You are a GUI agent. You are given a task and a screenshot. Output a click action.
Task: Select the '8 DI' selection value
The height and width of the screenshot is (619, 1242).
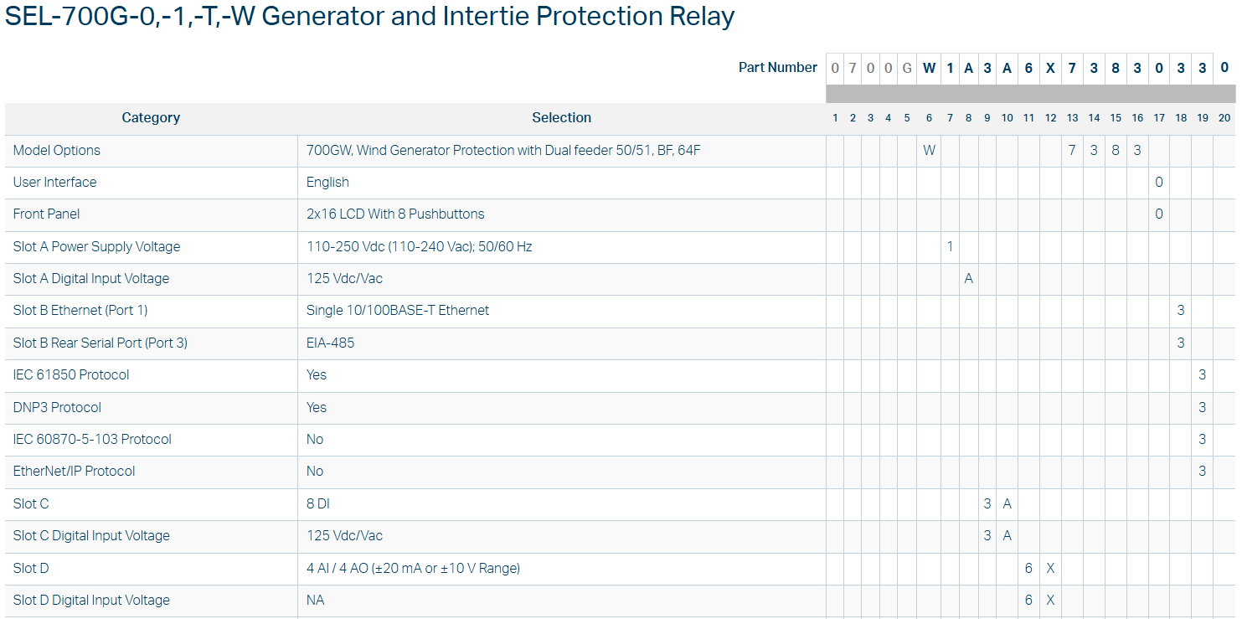point(318,504)
